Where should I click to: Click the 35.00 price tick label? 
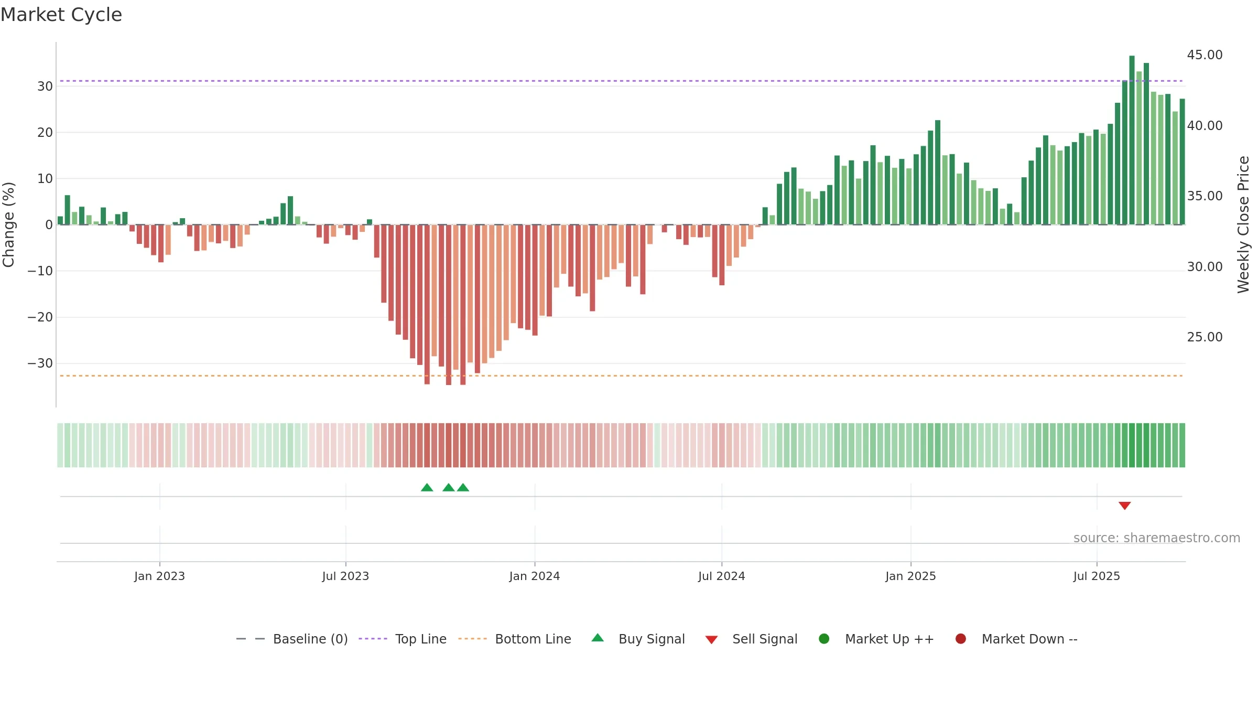coord(1205,196)
